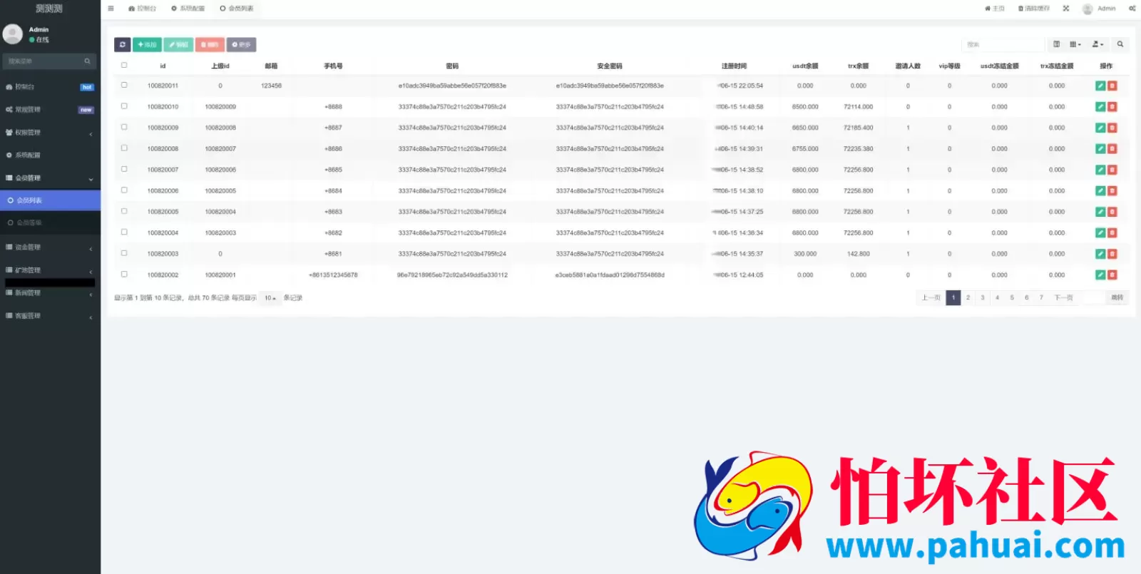Delete the row with id 100820003
The height and width of the screenshot is (574, 1141).
(1112, 254)
